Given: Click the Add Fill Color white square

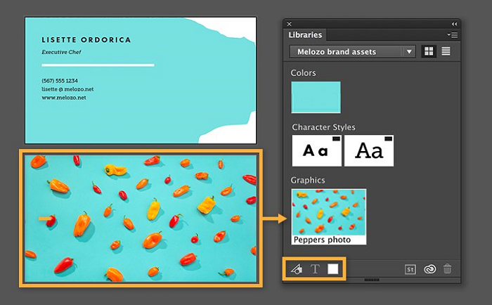Looking at the screenshot, I should [333, 269].
